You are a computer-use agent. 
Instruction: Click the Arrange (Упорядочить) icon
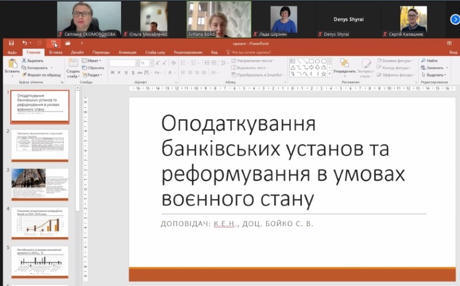(x=344, y=63)
